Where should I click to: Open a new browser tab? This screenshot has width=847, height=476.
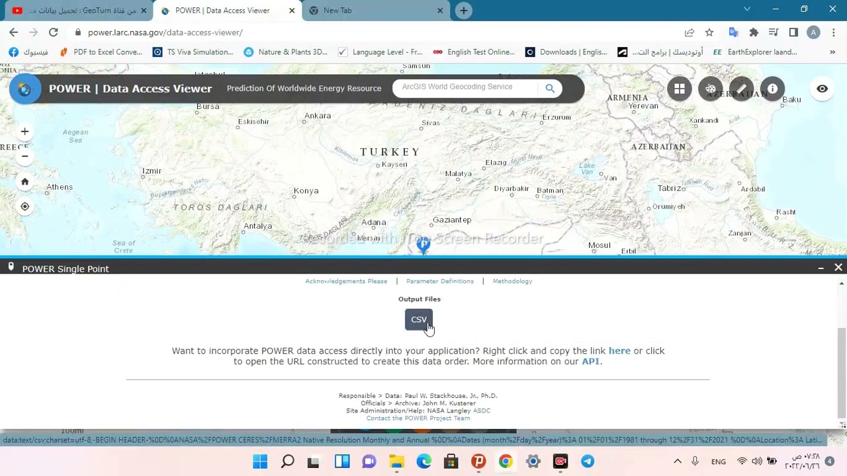(463, 11)
